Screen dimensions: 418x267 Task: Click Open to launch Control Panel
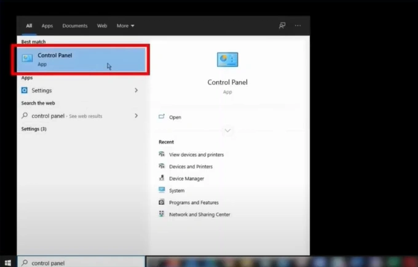(x=175, y=117)
